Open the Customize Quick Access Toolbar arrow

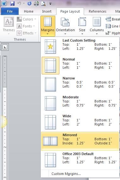pos(50,4)
